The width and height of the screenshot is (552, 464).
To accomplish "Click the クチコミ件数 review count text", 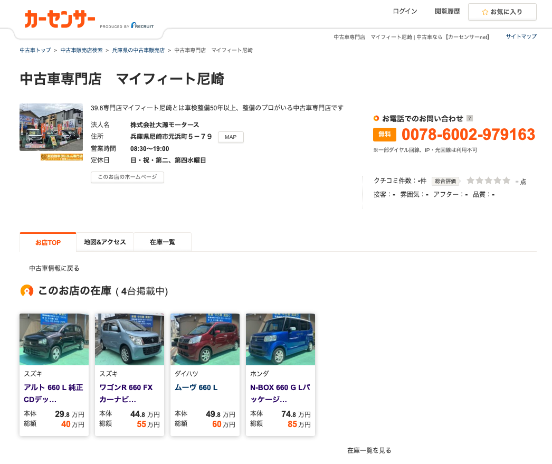I will click(400, 181).
